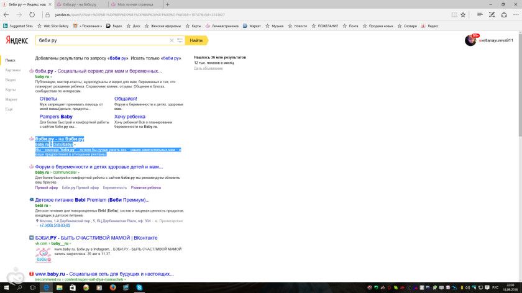Open reading view book icon
Viewport: 522px width, 293px height.
click(454, 15)
